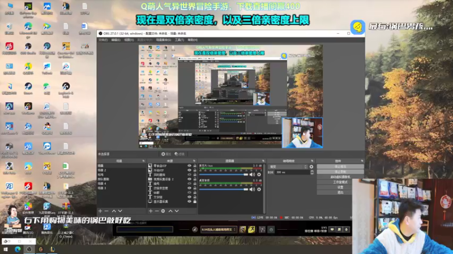
Task: Toggle lock on 视频采集设备 2 source
Action: [x=195, y=179]
